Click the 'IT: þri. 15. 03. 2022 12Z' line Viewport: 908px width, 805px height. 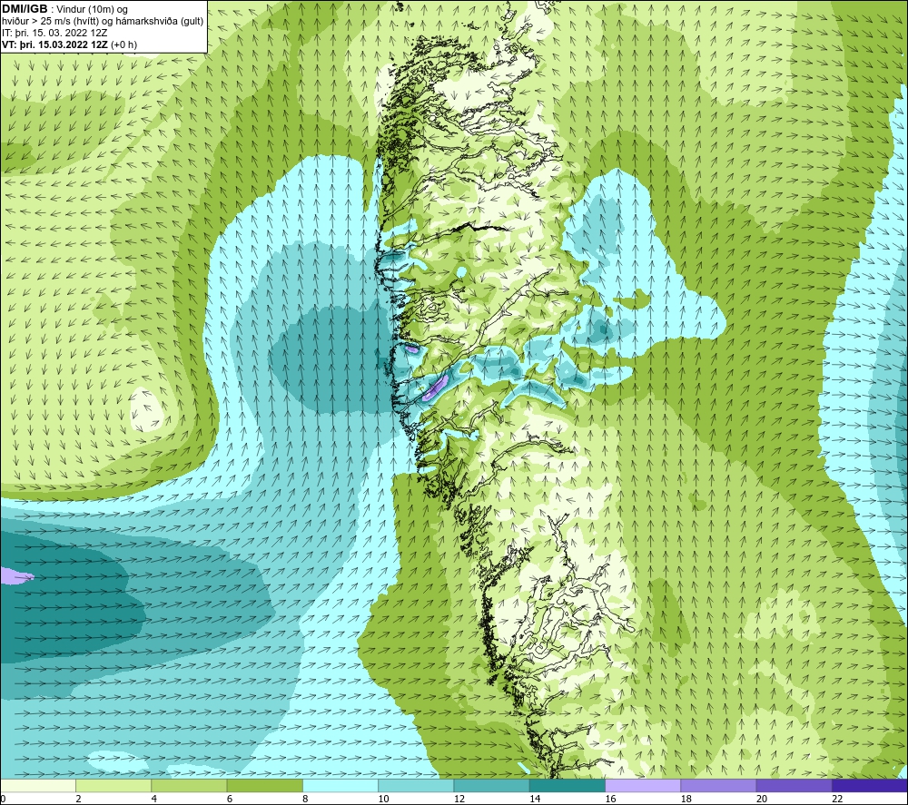54,33
